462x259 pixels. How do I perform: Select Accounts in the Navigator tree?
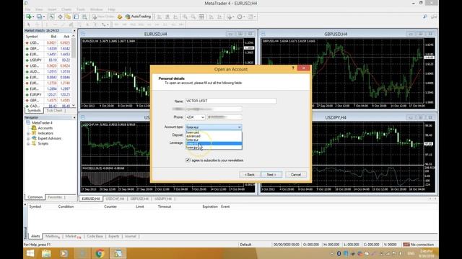click(x=45, y=128)
